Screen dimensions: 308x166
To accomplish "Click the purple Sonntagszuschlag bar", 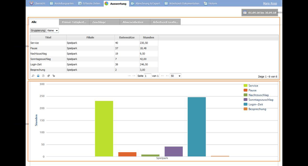I will pyautogui.click(x=174, y=152).
